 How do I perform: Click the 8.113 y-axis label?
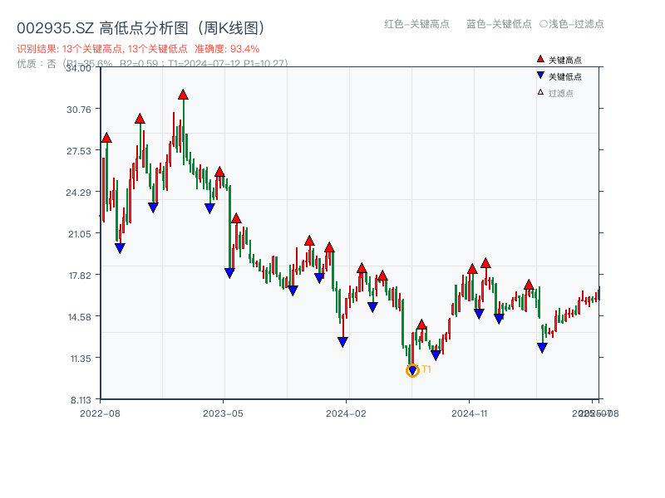pyautogui.click(x=81, y=400)
